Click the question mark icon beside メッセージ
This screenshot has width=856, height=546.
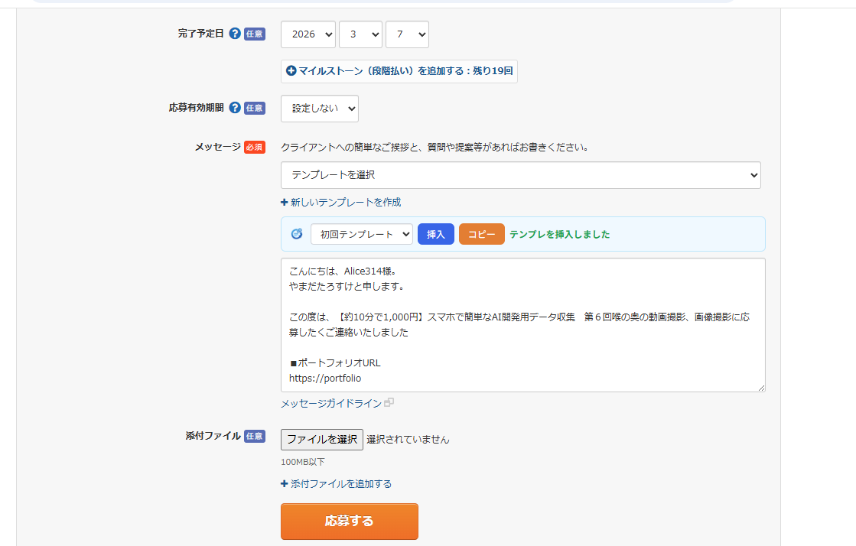click(x=254, y=148)
